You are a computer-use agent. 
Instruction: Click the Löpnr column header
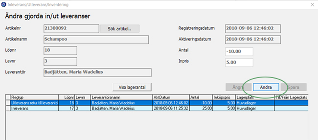pyautogui.click(x=67, y=97)
